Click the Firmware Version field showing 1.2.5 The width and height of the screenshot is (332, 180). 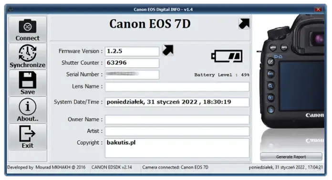pos(132,51)
